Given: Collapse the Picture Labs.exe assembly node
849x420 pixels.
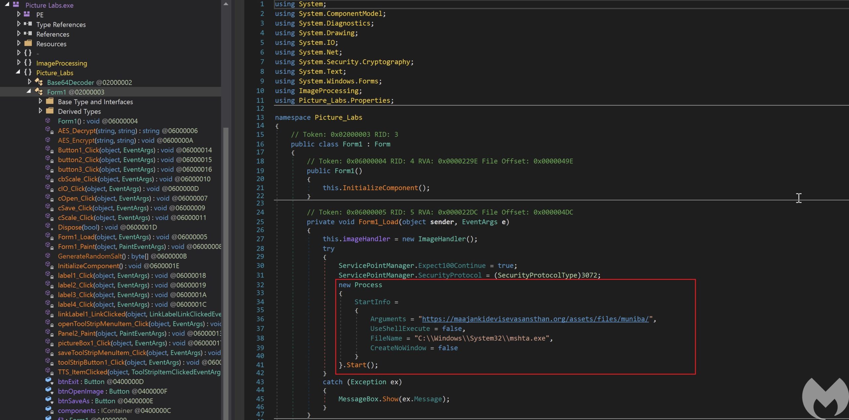Looking at the screenshot, I should pyautogui.click(x=7, y=4).
